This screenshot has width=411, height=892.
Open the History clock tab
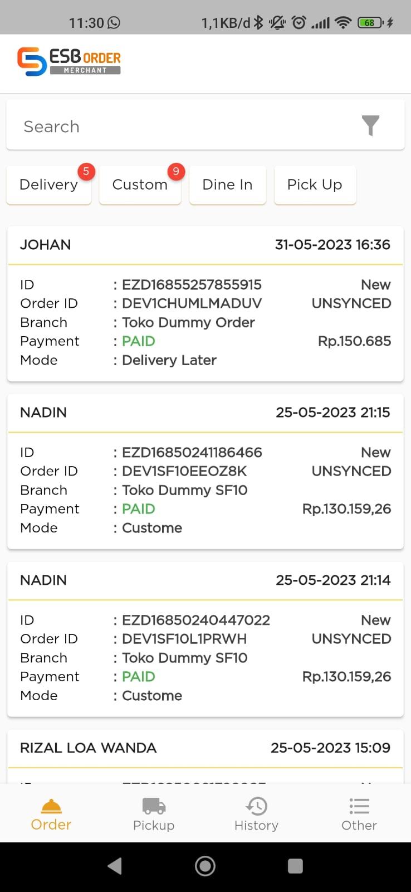pyautogui.click(x=256, y=815)
